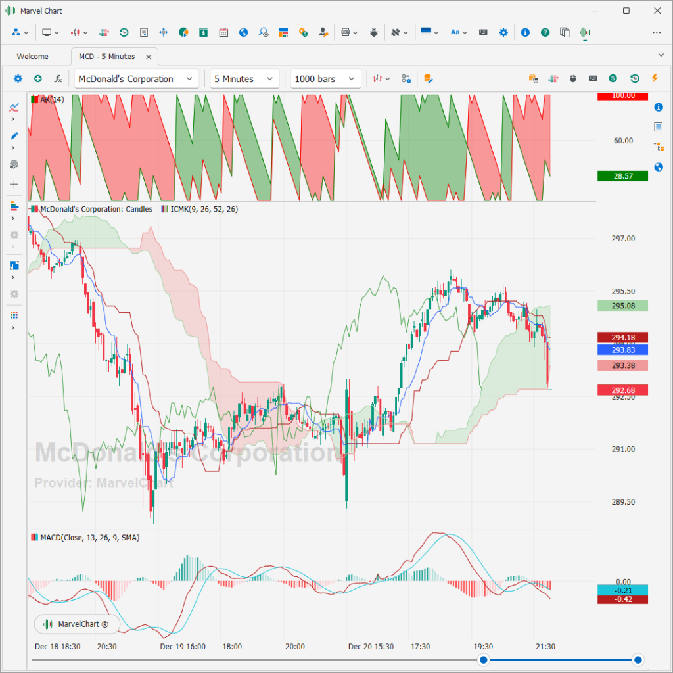
Task: Click the green plus add button in chart toolbar
Action: (x=37, y=79)
